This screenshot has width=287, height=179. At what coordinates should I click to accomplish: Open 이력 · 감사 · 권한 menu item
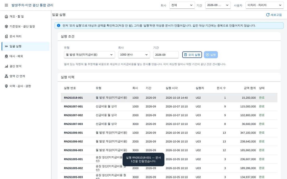(26, 86)
